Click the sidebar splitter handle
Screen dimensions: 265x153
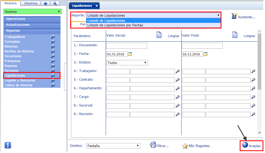(x=65, y=77)
